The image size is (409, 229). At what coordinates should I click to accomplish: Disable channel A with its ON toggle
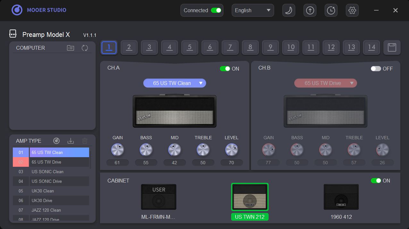(x=225, y=69)
